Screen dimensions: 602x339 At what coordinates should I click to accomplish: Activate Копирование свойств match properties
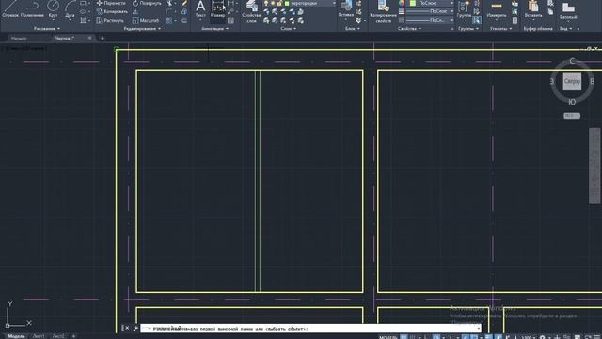[x=383, y=11]
